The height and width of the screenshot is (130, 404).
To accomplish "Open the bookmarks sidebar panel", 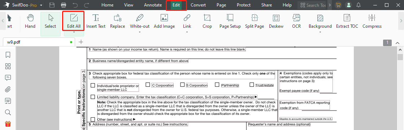I will (x=8, y=55).
